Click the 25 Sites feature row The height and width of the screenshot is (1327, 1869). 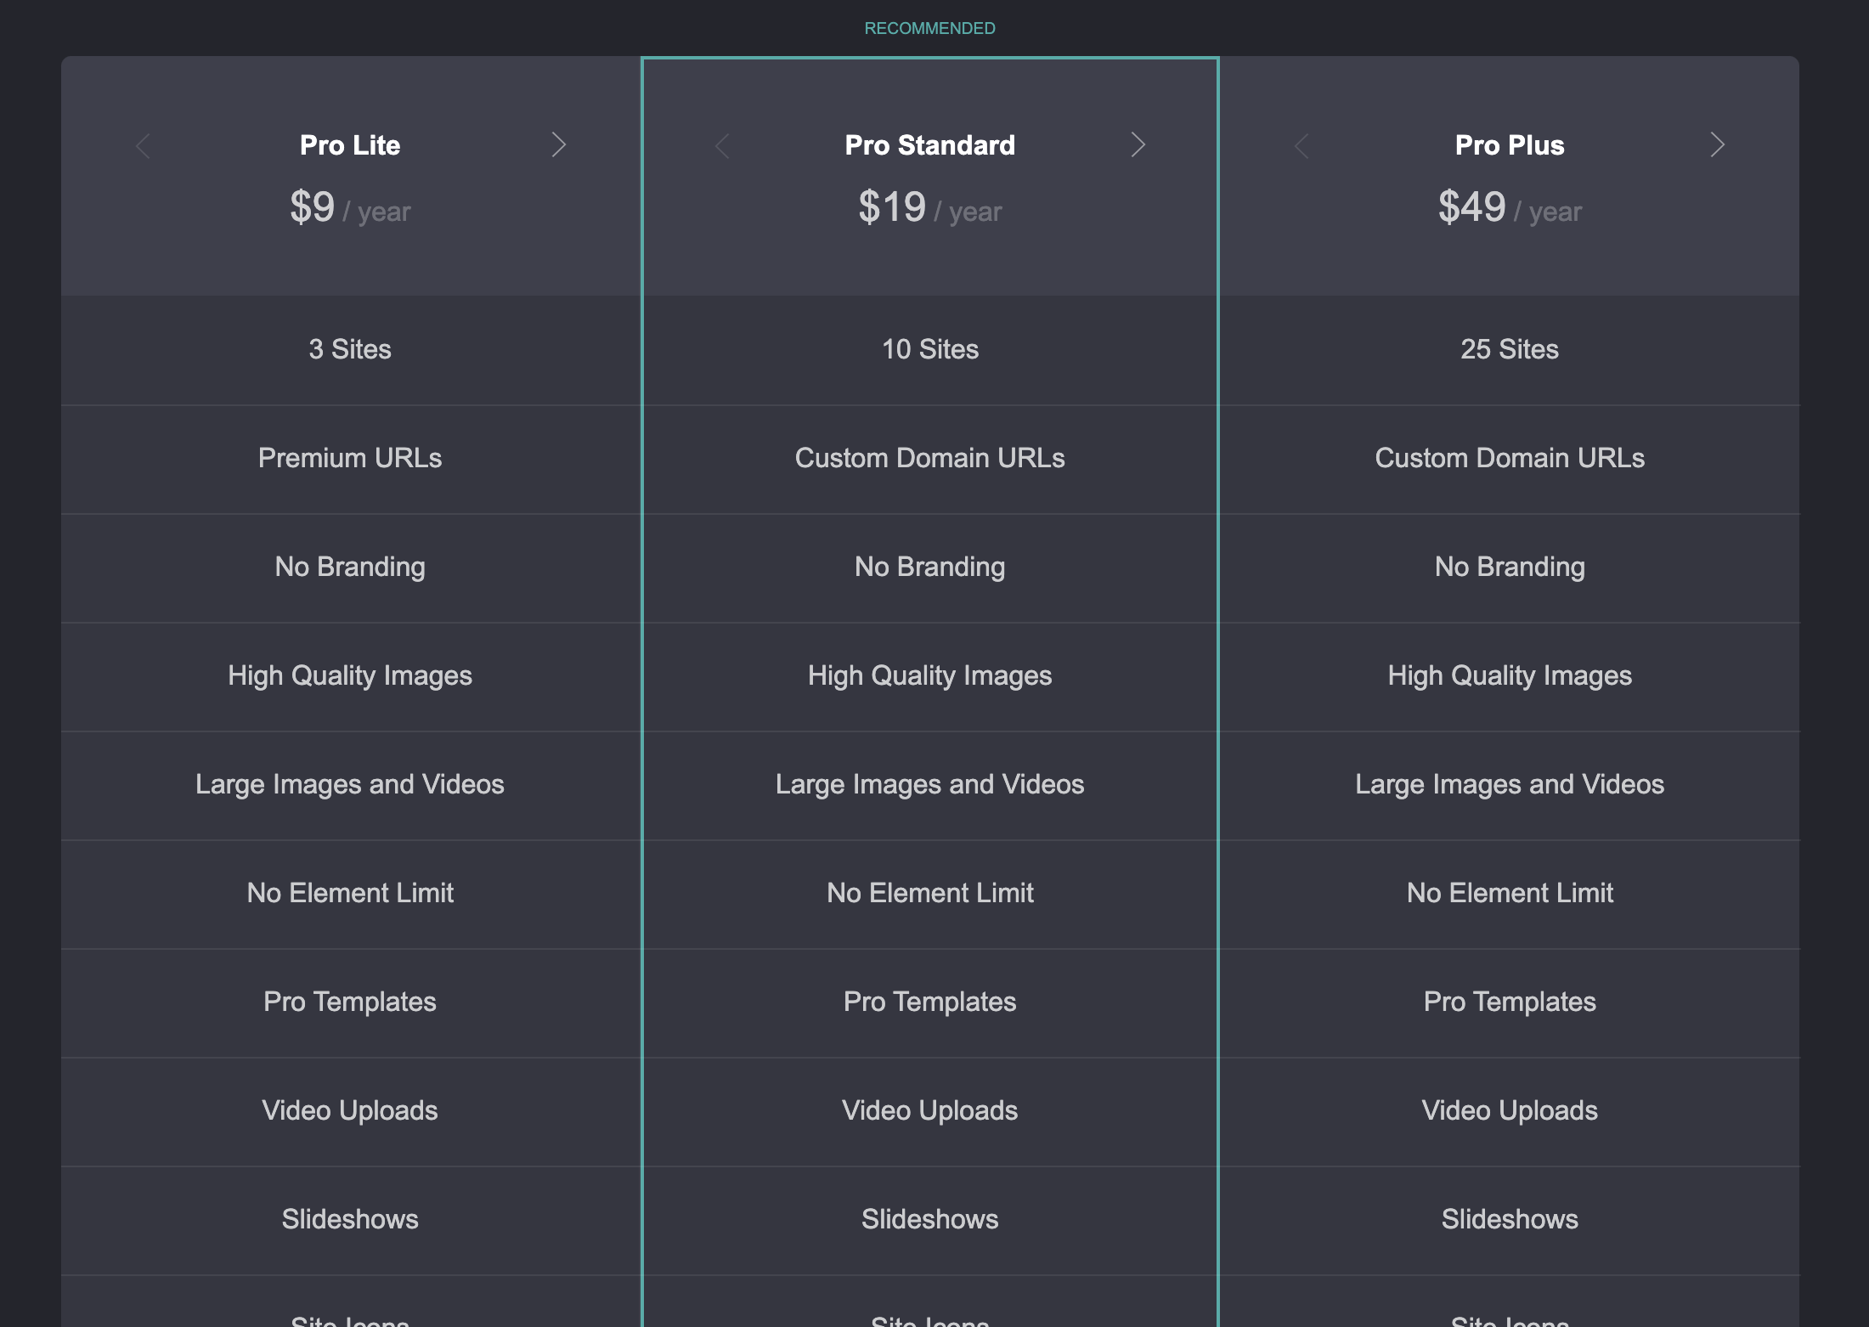(1509, 349)
